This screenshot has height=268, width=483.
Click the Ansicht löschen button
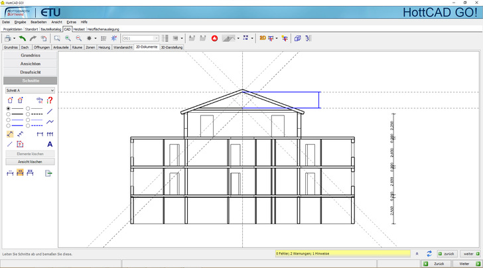coord(29,161)
